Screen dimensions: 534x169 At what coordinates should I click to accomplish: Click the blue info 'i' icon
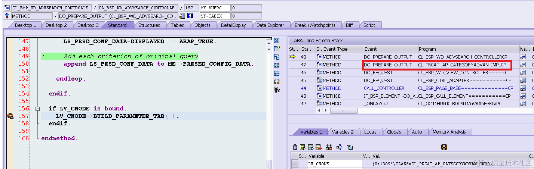click(190, 16)
